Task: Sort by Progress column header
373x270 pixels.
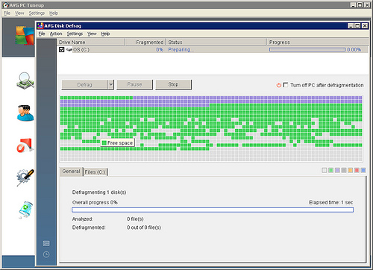Action: pos(318,42)
